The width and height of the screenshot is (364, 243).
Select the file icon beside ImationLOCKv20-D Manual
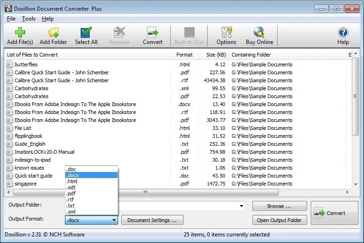[10, 152]
